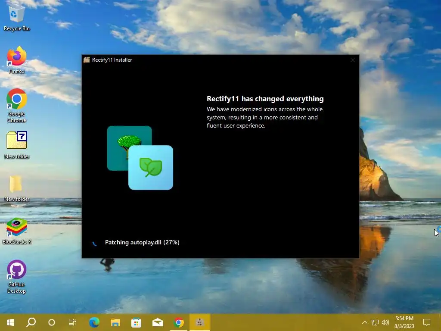441x331 pixels.
Task: Click the modern leaf icon tile
Action: pos(151,168)
